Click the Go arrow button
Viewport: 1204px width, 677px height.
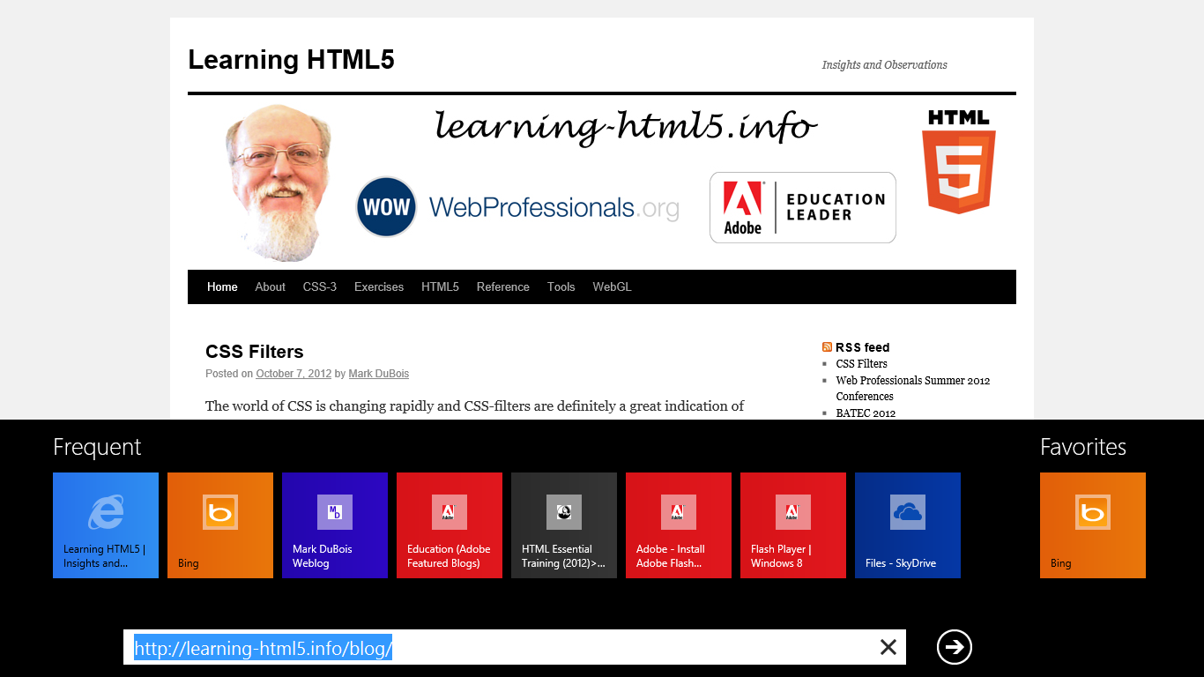954,647
